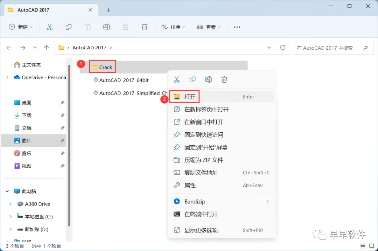Click the navigation pane vertical scrollbar

point(69,145)
